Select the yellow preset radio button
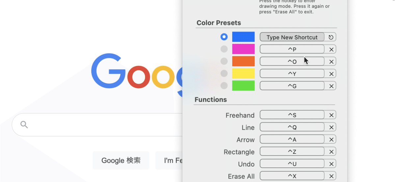 click(224, 73)
